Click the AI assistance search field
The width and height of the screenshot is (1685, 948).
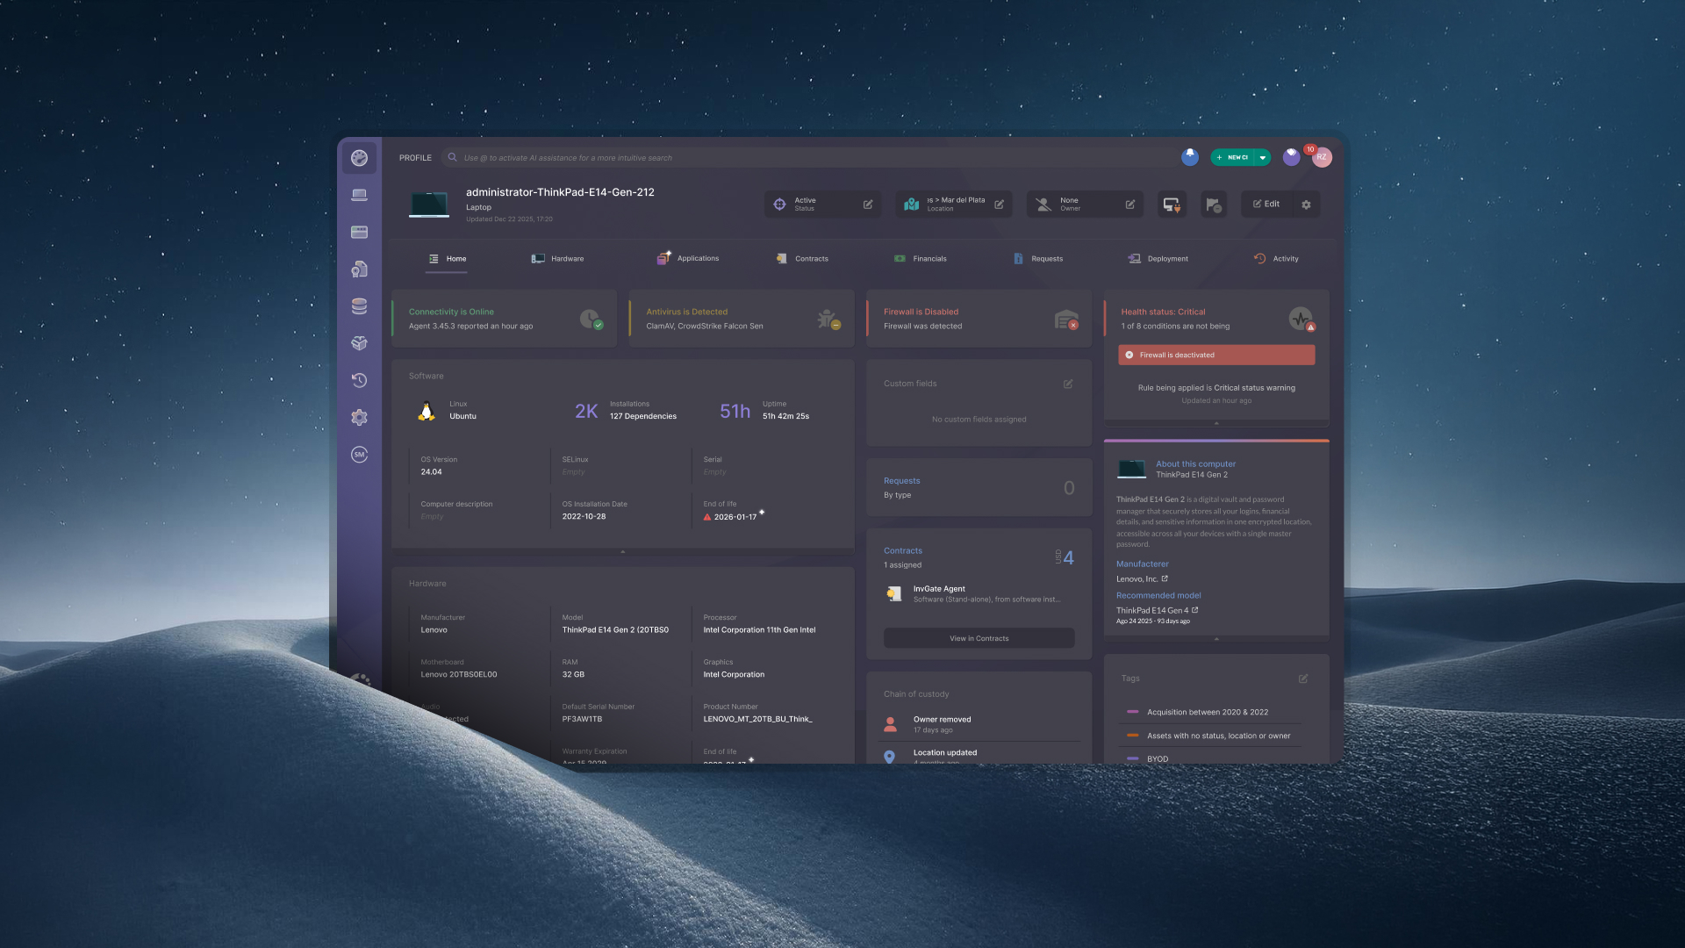pyautogui.click(x=790, y=158)
